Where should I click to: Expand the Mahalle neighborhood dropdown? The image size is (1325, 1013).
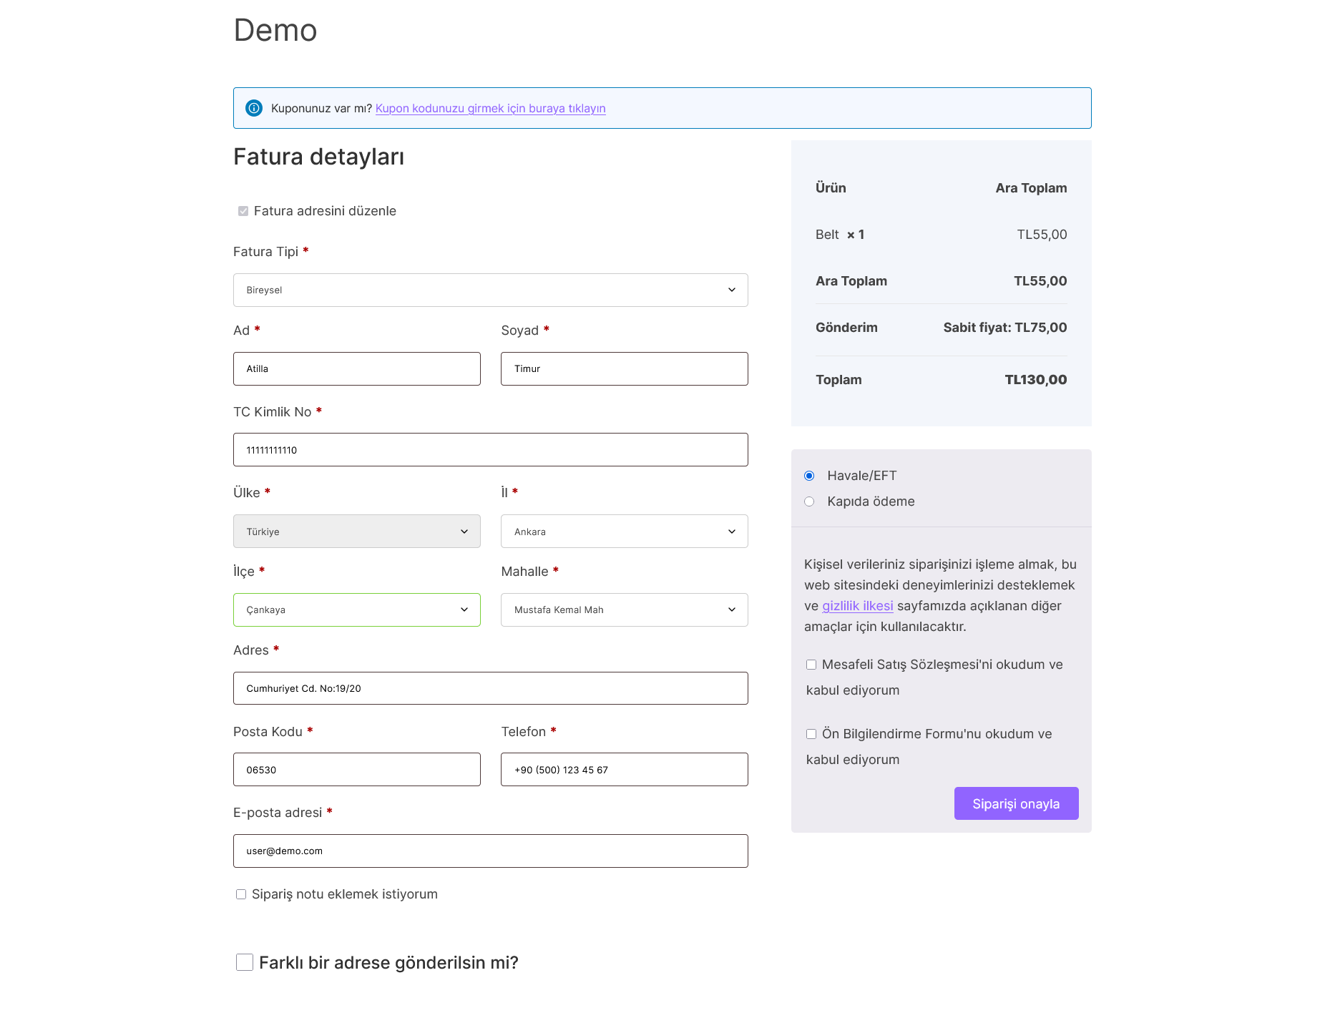625,610
